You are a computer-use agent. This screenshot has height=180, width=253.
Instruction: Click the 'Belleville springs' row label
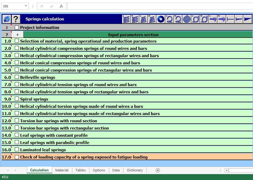tap(38, 78)
